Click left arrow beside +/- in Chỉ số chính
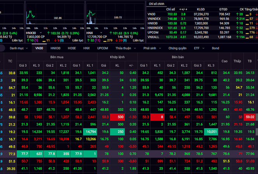This screenshot has width=258, height=174. coord(180,9)
